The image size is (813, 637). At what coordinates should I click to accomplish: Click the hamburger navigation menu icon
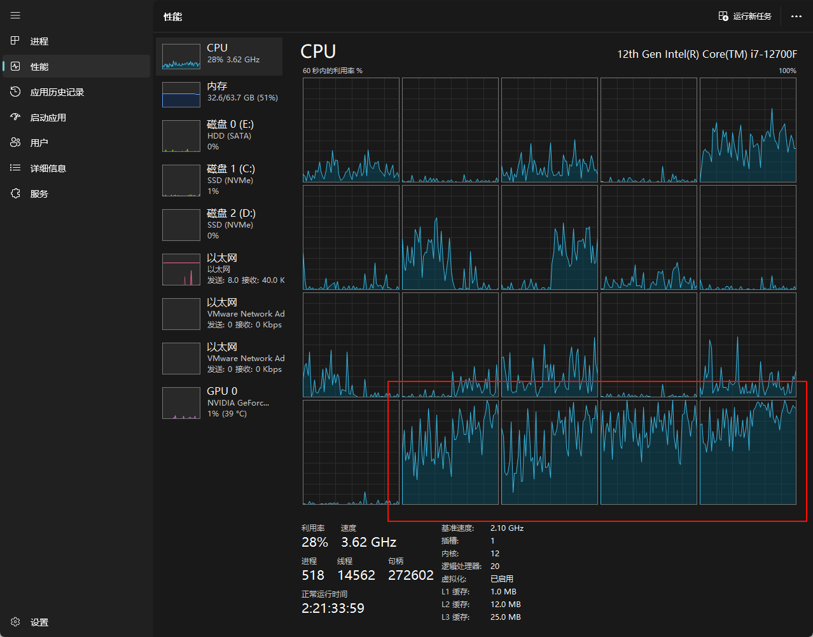click(15, 15)
